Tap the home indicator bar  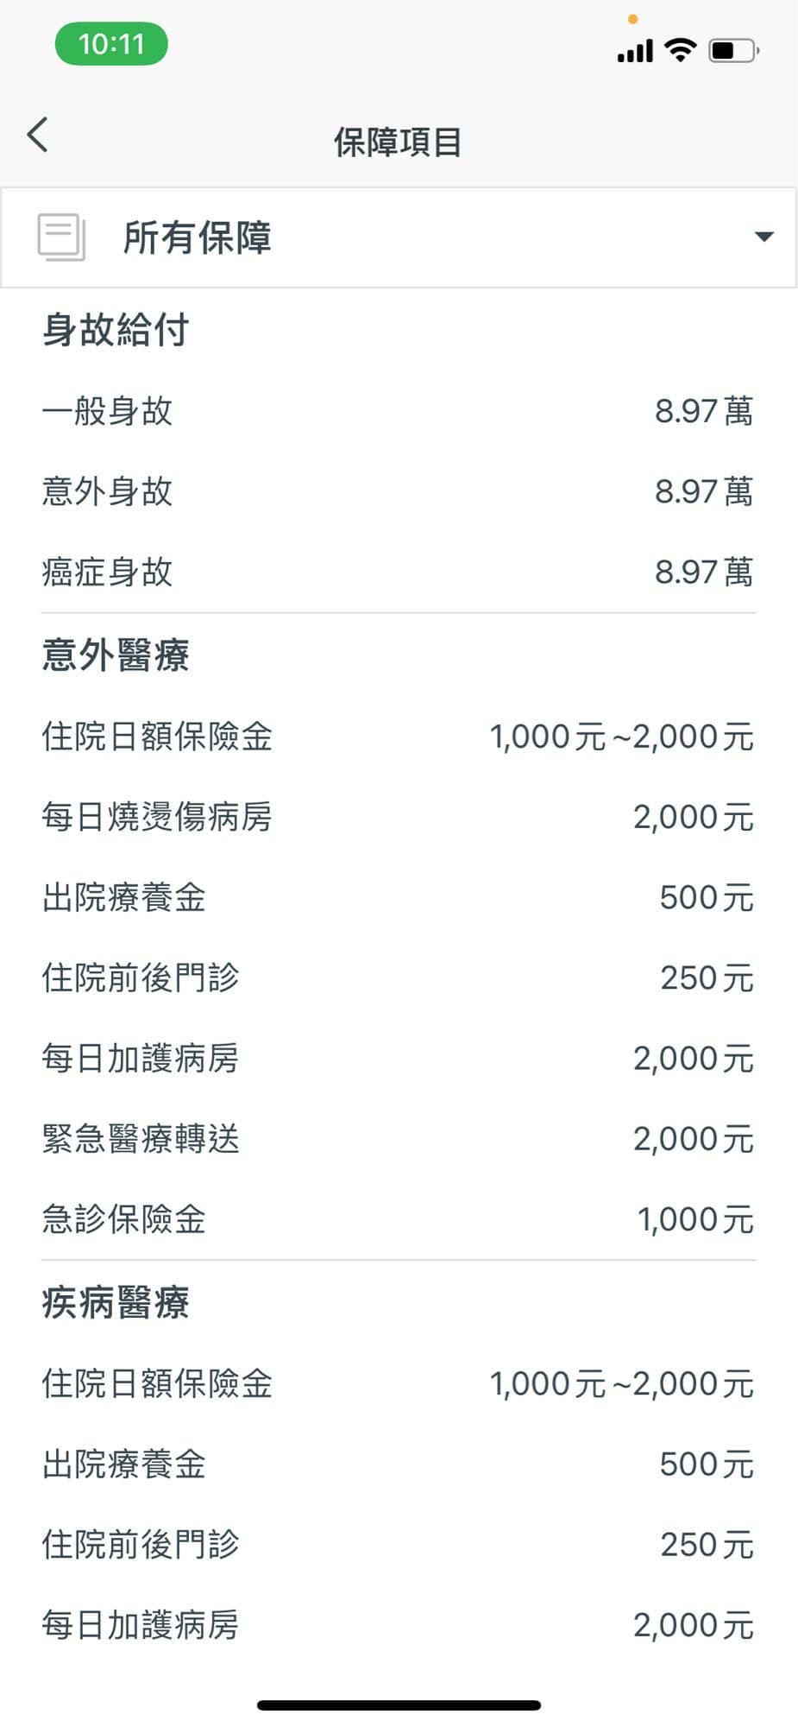click(x=399, y=1705)
